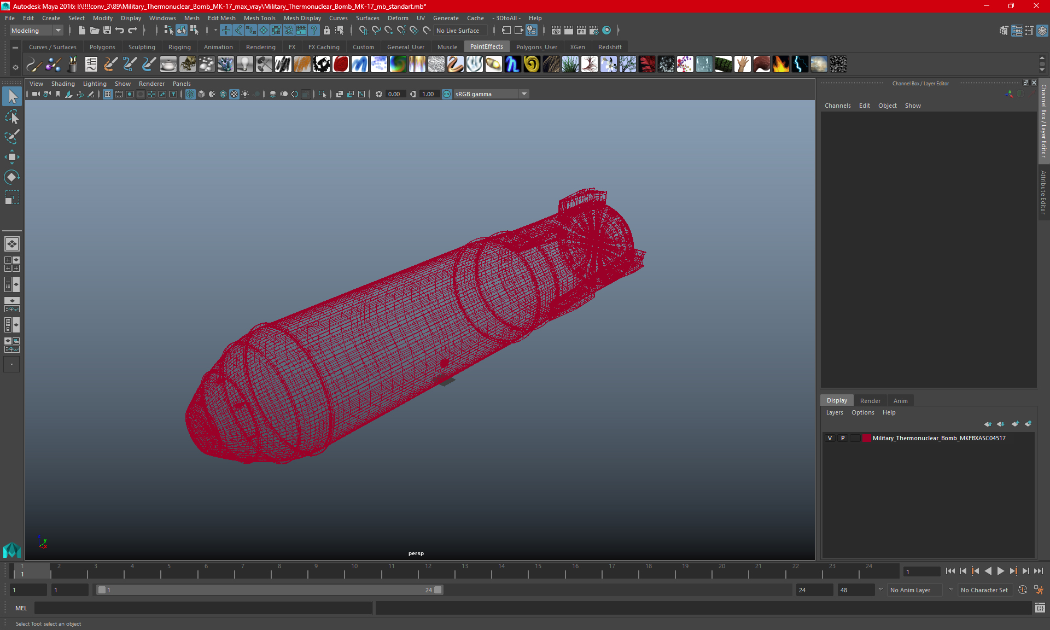1050x630 pixels.
Task: Click the red layer color swatch
Action: [x=867, y=438]
